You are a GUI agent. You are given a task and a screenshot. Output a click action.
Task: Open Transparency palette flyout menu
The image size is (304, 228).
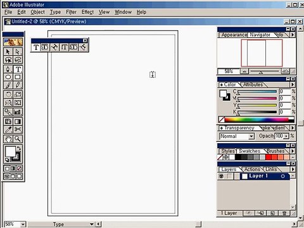[293, 128]
